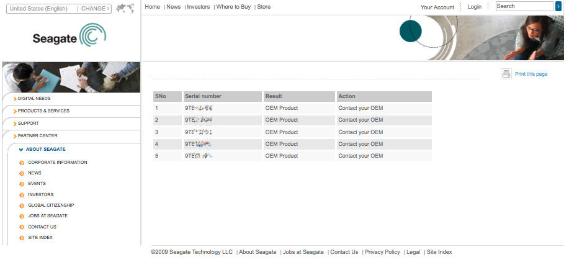Open Global Citizenship sidebar link
The image size is (569, 262).
pos(51,206)
